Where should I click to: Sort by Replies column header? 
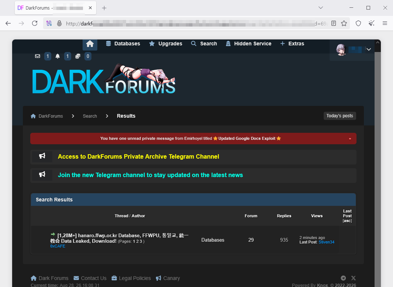point(284,216)
